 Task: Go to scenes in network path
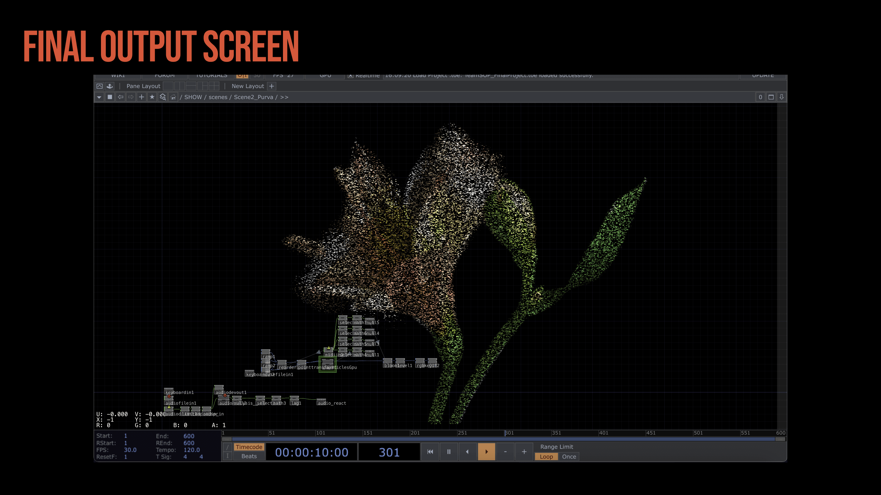(x=218, y=97)
